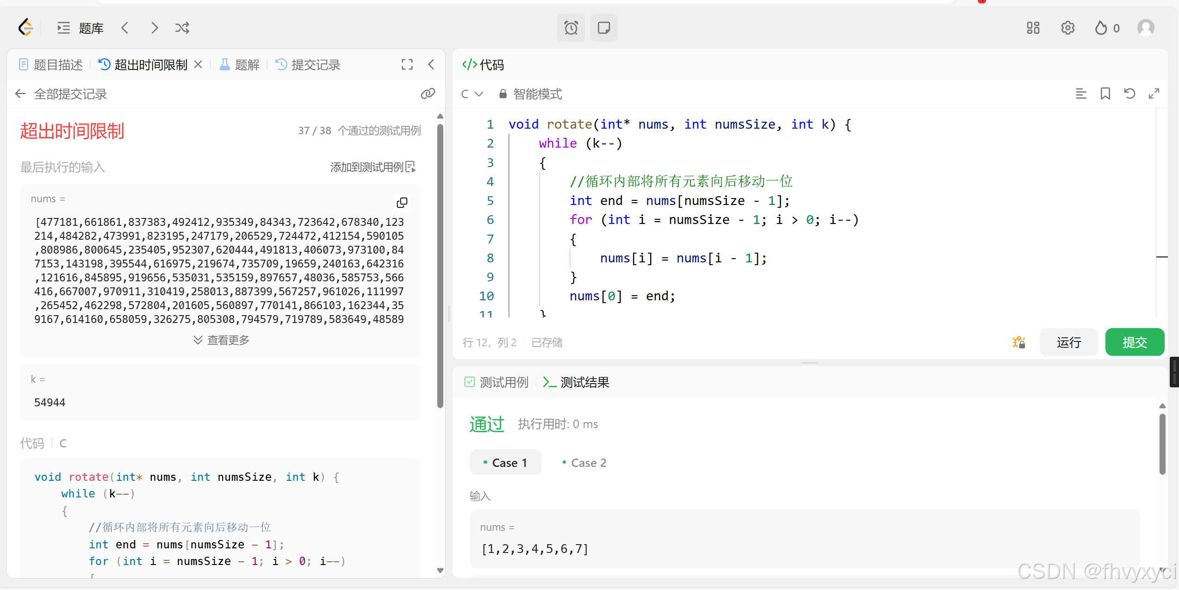Go to previous problem arrow

click(125, 28)
